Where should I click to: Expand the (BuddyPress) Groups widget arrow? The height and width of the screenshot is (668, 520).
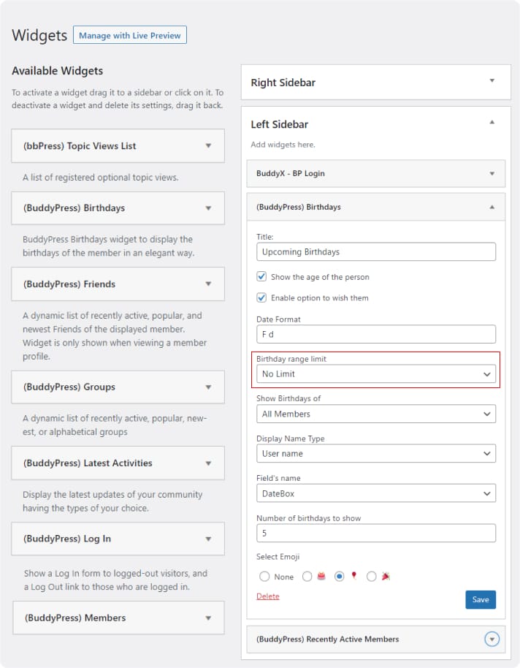208,387
